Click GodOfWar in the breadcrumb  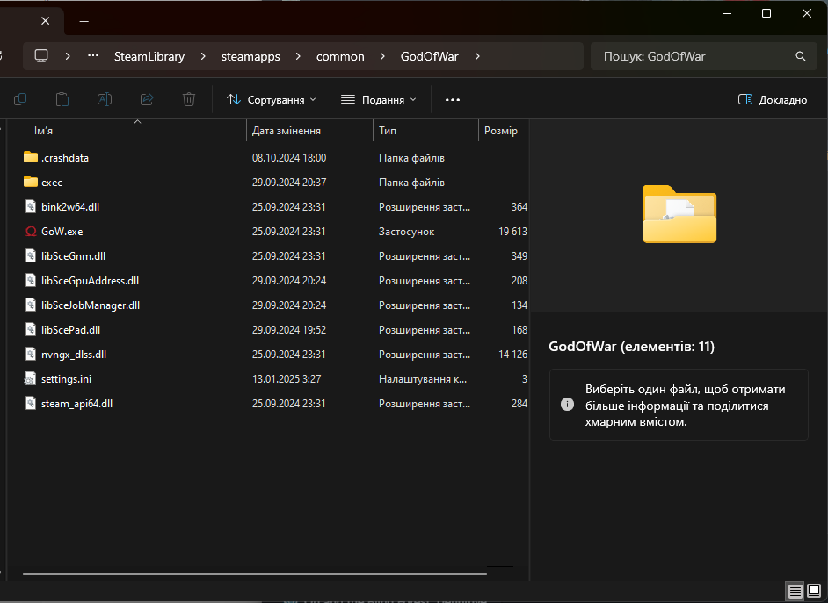click(x=429, y=56)
